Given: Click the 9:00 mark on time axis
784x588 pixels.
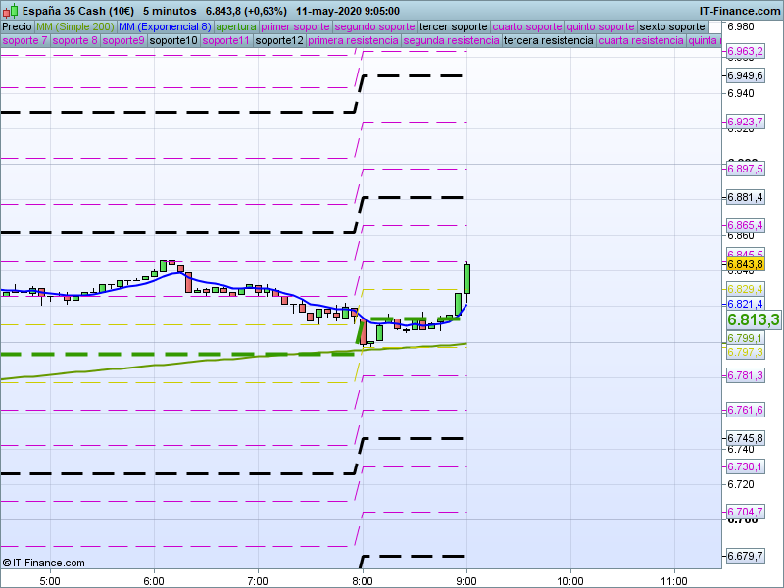Looking at the screenshot, I should coord(466,579).
